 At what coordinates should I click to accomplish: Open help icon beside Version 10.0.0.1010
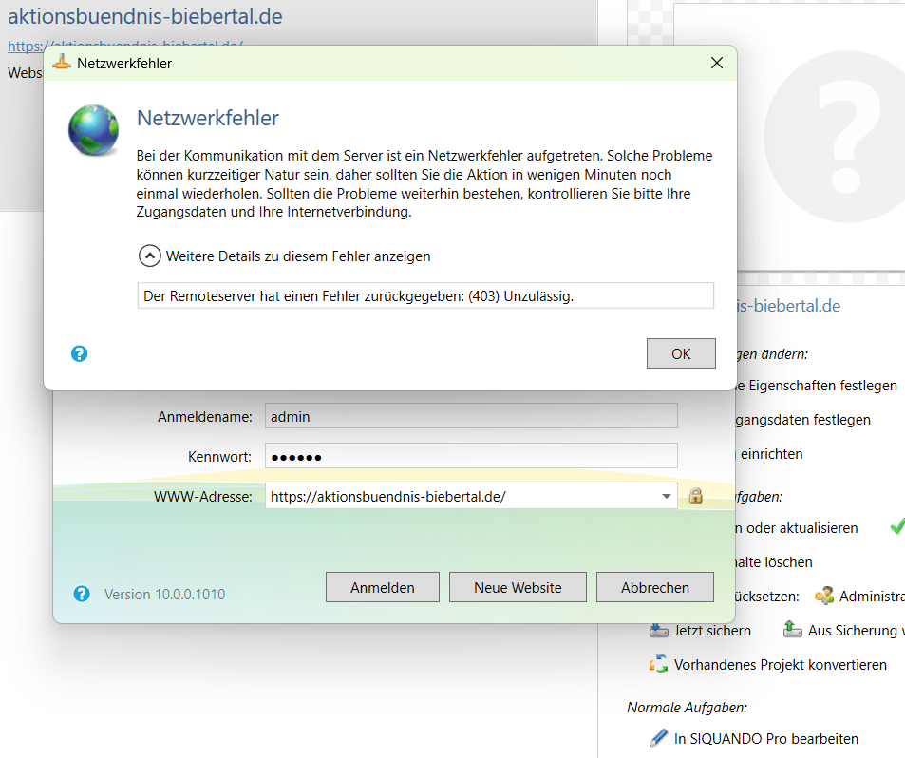pos(82,594)
